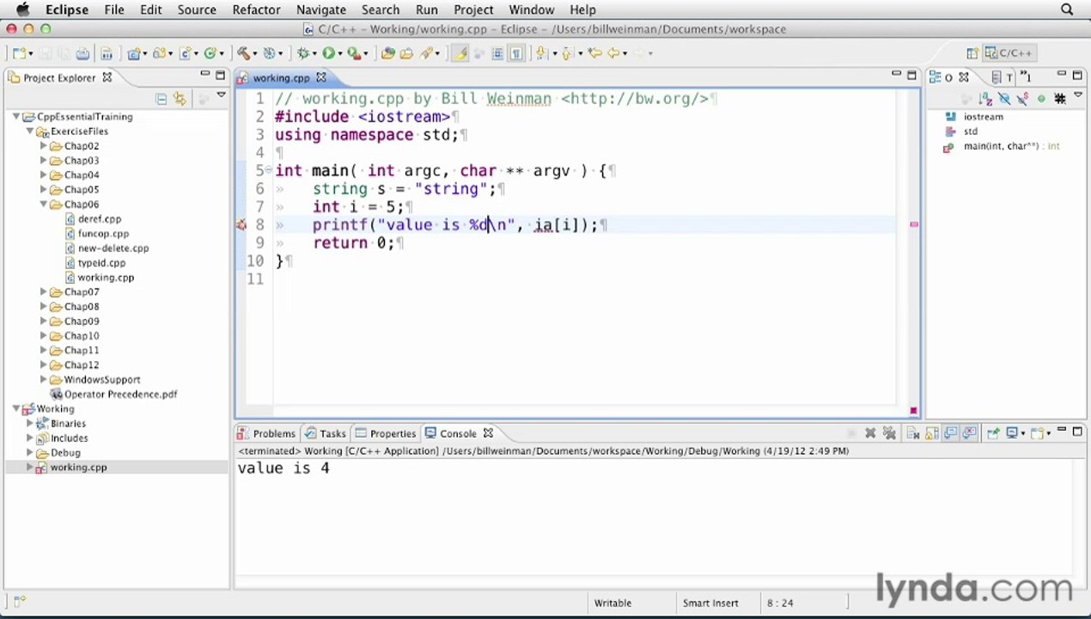The height and width of the screenshot is (619, 1091).
Task: Select the C/C++ perspective button
Action: tap(1008, 53)
